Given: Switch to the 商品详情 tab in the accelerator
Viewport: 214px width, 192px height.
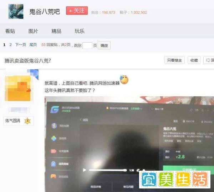Looking at the screenshot, I should click(x=96, y=187).
